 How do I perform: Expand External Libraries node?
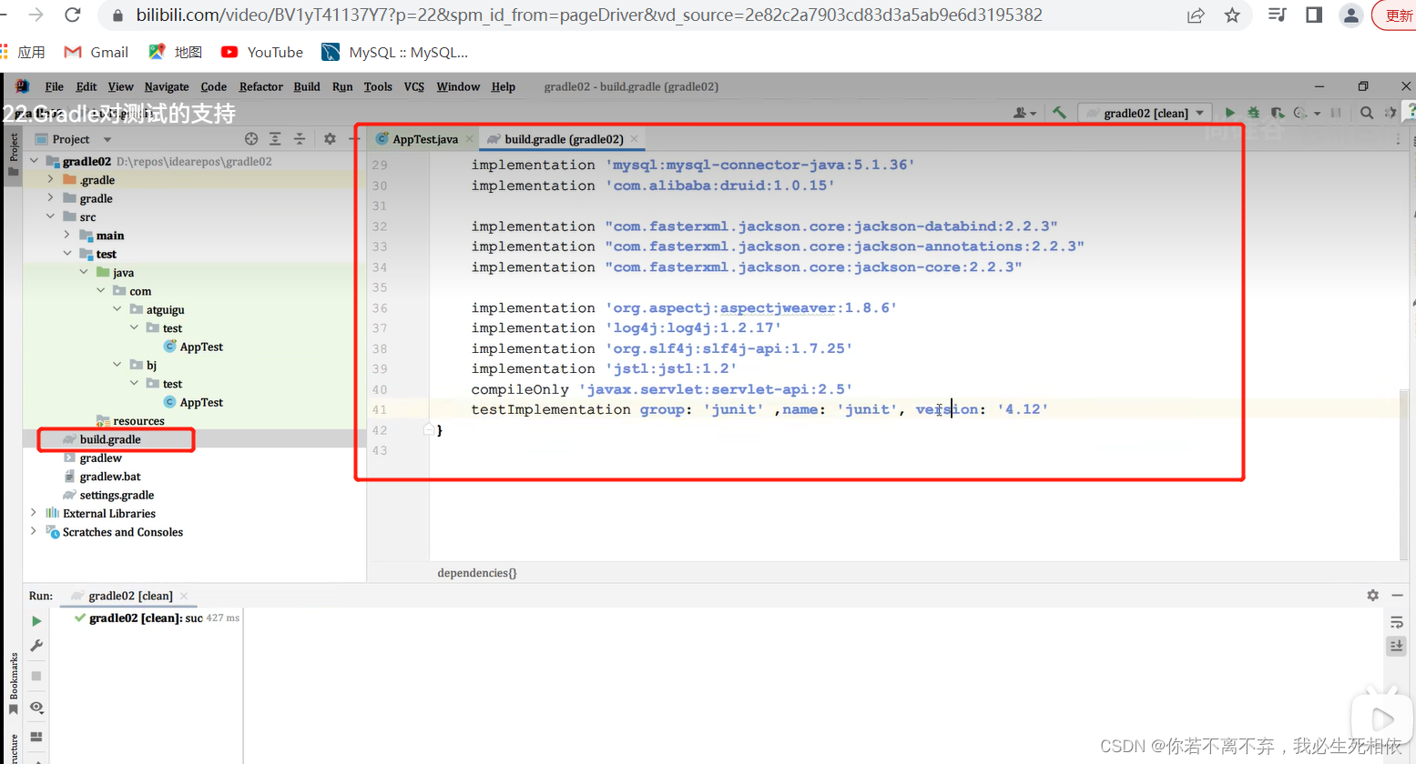click(x=35, y=513)
